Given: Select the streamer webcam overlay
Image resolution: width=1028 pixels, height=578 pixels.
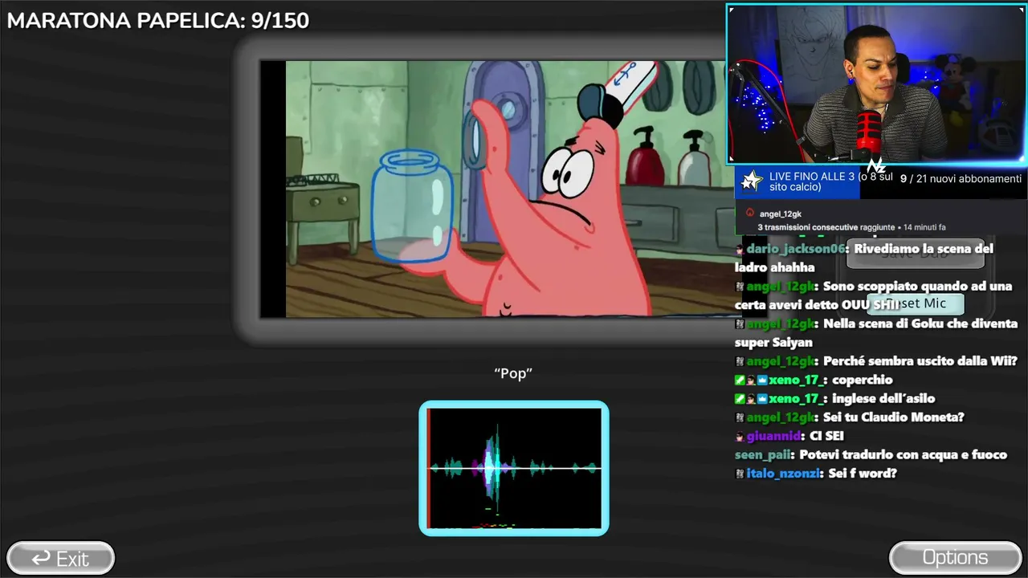Looking at the screenshot, I should coord(876,84).
